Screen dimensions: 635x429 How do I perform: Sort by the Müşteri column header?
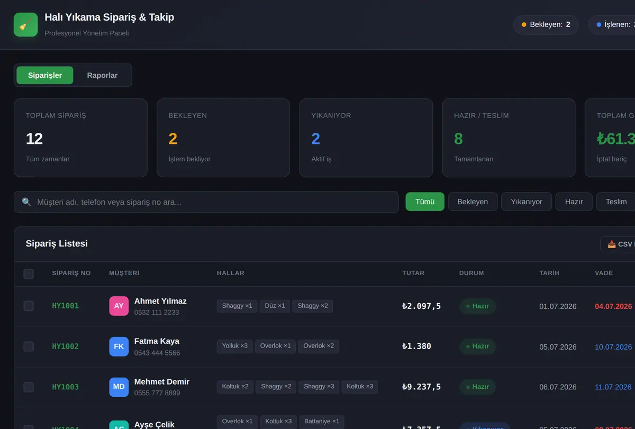click(124, 273)
